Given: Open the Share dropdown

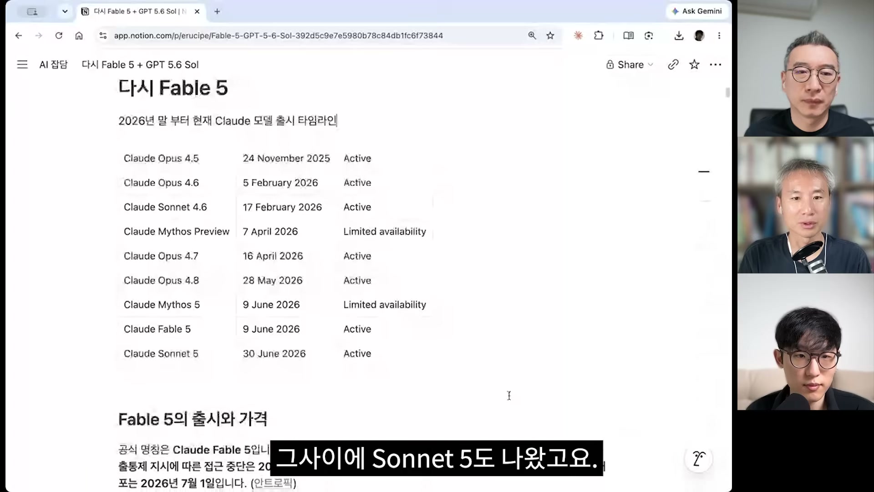Looking at the screenshot, I should (x=630, y=65).
